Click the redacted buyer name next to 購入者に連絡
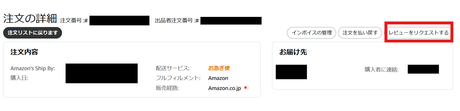This screenshot has width=460, height=111. pyautogui.click(x=423, y=69)
